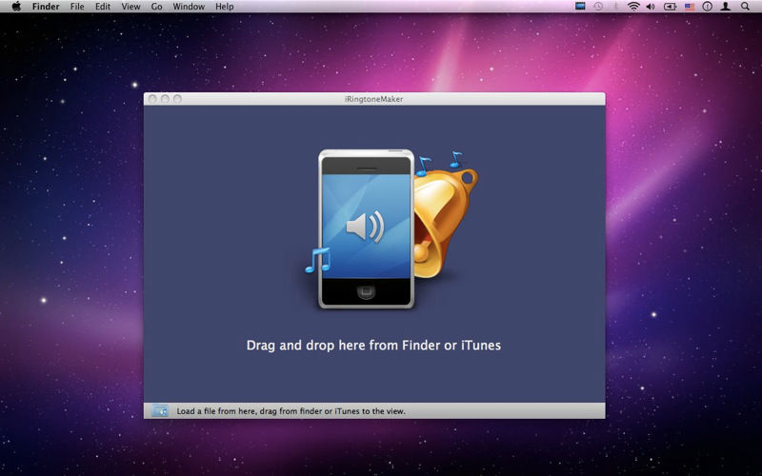This screenshot has height=476, width=762.
Task: Open the volume control icon
Action: pyautogui.click(x=651, y=7)
